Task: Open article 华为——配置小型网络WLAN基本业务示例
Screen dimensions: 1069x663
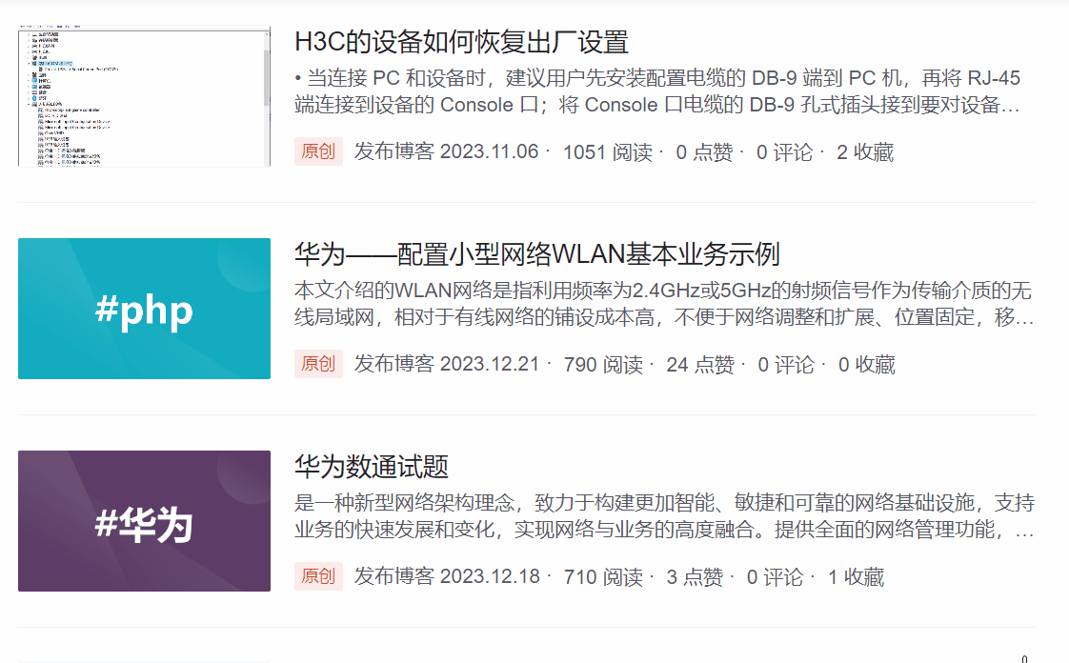Action: pyautogui.click(x=536, y=254)
